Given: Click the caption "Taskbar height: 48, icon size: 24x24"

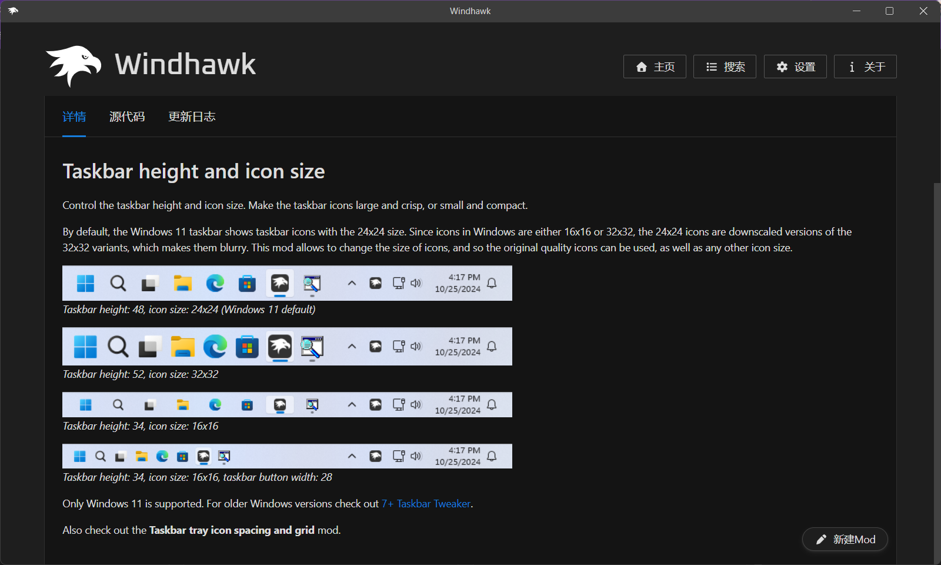Looking at the screenshot, I should 189,310.
